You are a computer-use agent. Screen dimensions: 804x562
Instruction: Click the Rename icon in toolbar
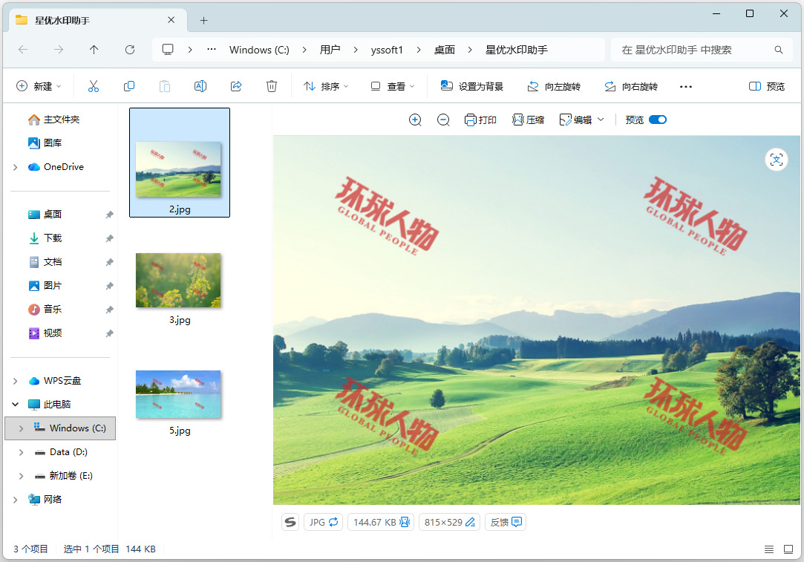(200, 86)
